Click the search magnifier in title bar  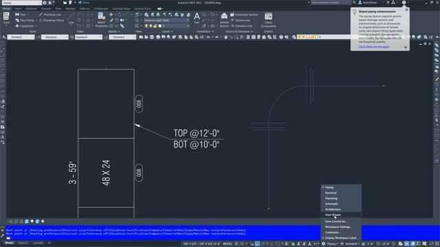354,3
